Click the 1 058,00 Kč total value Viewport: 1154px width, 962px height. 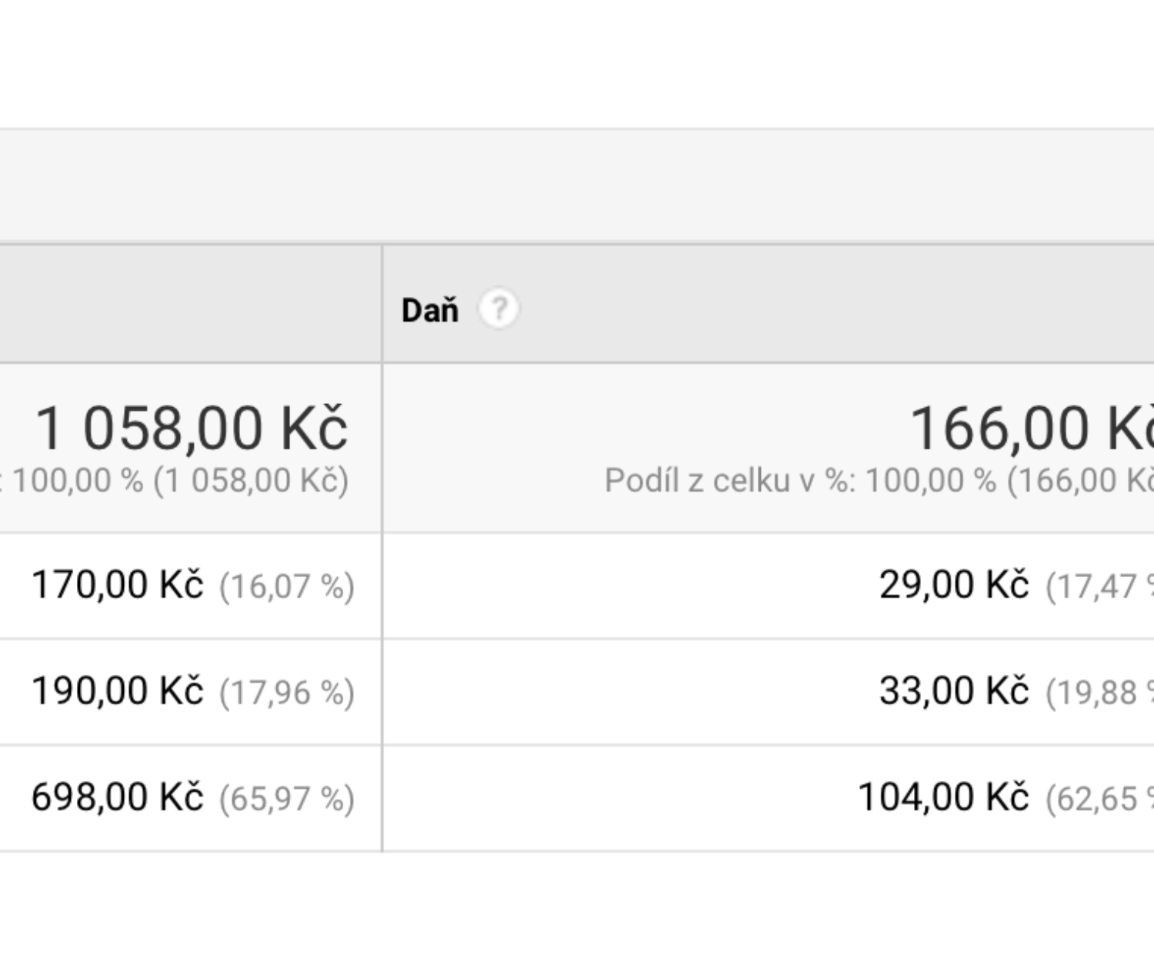pyautogui.click(x=192, y=428)
